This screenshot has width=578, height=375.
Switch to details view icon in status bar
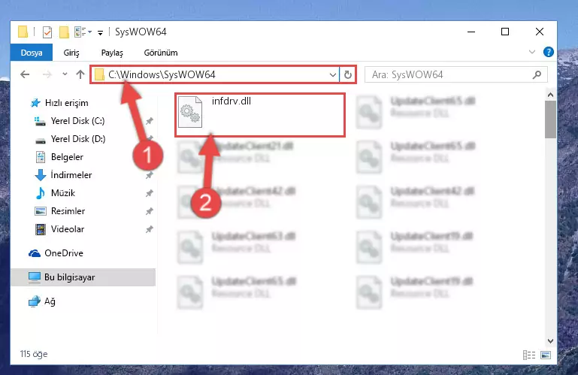click(529, 355)
